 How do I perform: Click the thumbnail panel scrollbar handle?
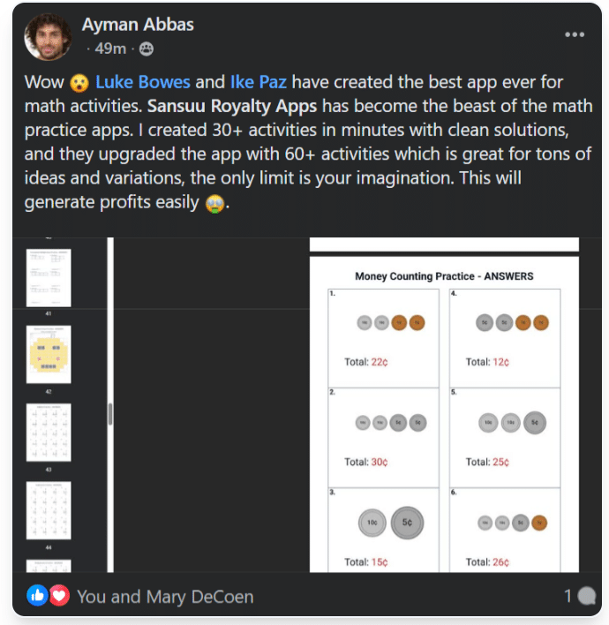pos(110,414)
